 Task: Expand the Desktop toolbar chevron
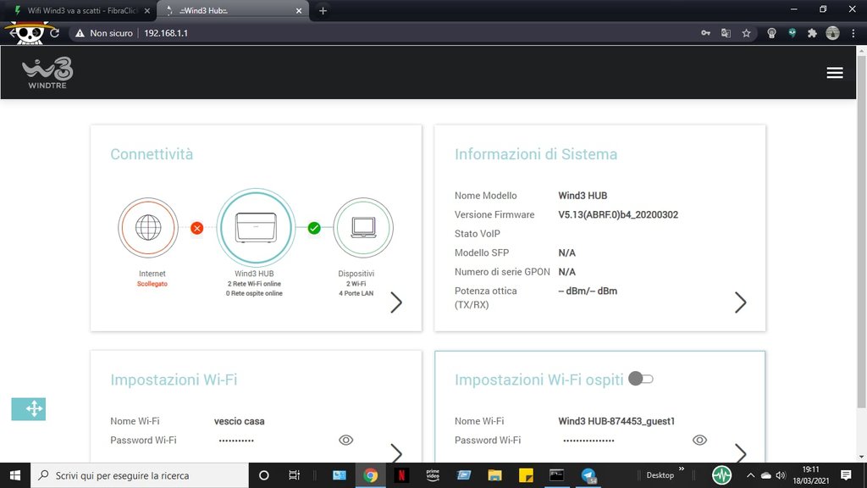click(x=682, y=469)
